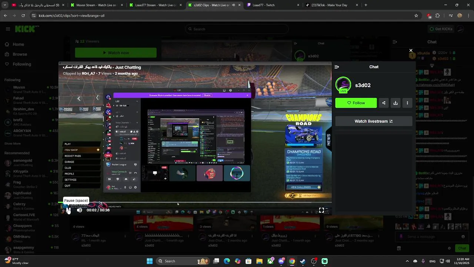The height and width of the screenshot is (267, 474).
Task: Open ABOKYAN channel in sidebar
Action: (31, 133)
